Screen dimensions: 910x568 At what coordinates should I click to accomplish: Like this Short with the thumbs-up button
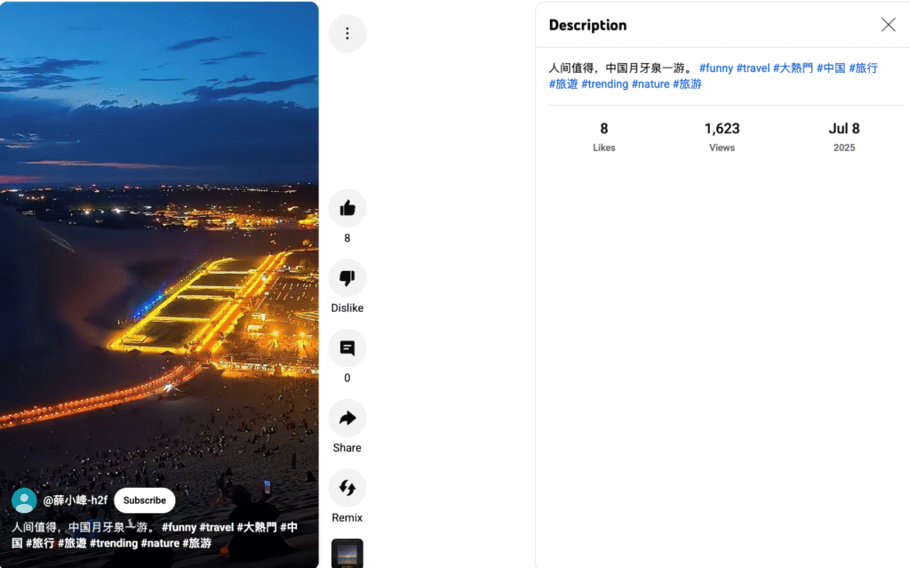click(347, 208)
